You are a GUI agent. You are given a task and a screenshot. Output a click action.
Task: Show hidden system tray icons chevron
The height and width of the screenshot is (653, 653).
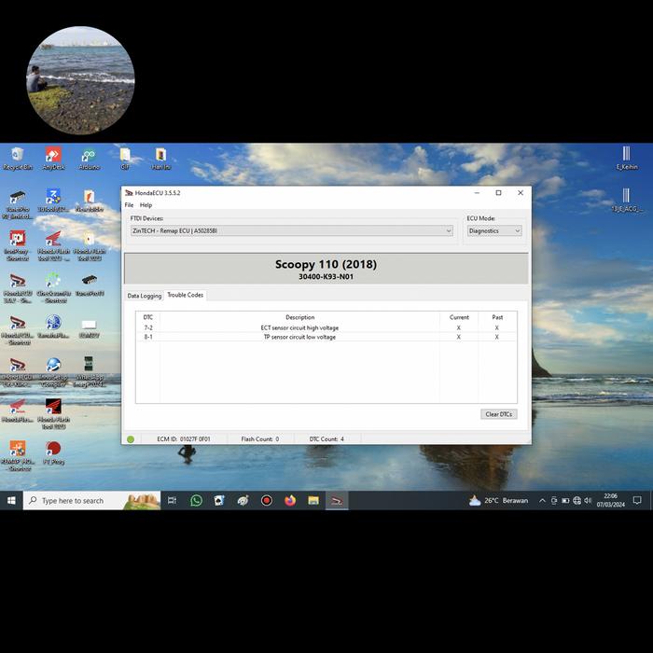point(542,501)
